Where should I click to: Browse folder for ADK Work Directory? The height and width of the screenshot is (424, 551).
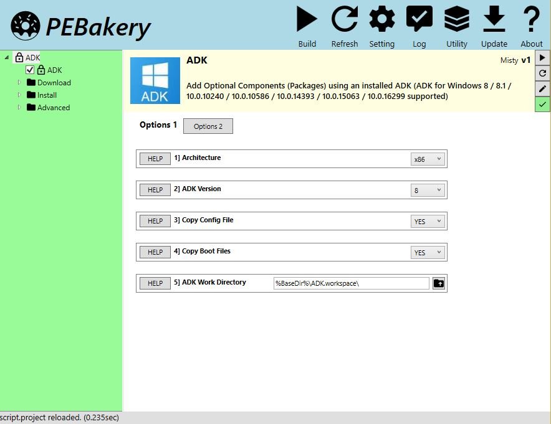pos(439,283)
